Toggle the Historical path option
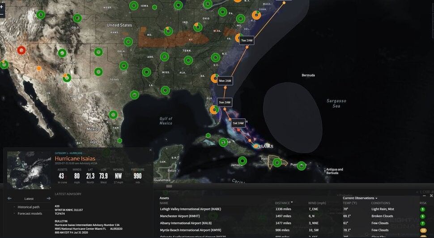 click(29, 207)
